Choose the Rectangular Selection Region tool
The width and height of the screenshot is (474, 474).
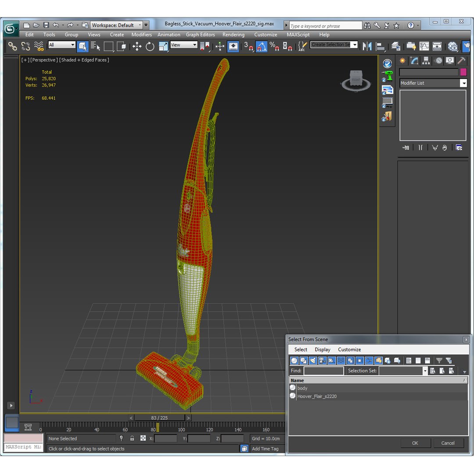108,46
